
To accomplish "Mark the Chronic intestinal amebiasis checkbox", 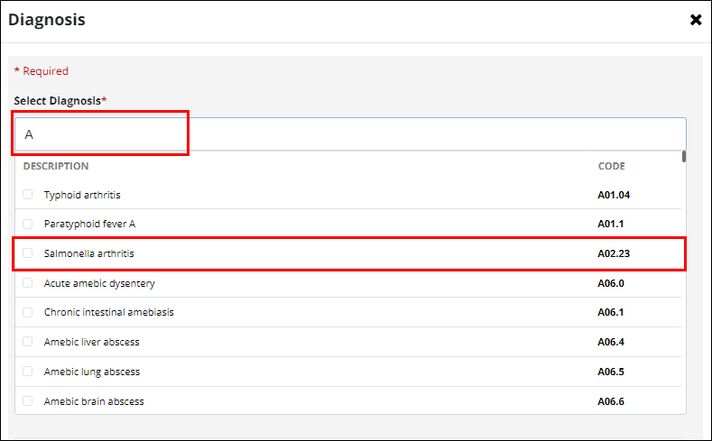I will point(28,312).
